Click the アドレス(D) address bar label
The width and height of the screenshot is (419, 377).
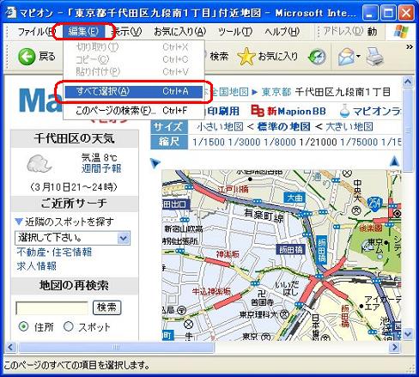point(343,31)
